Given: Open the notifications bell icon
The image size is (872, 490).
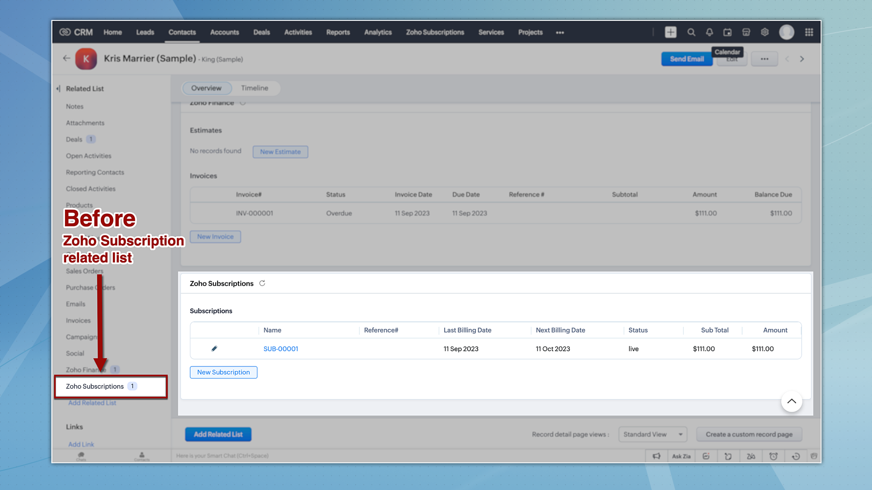Looking at the screenshot, I should [x=709, y=32].
